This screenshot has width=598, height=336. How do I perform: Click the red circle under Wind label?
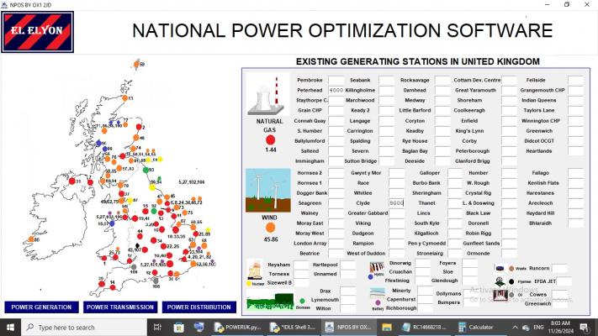point(269,227)
